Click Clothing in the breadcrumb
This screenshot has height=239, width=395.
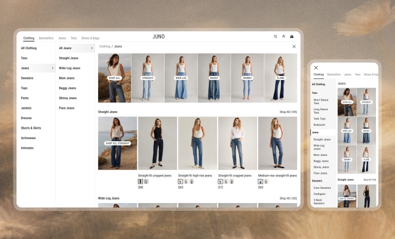(104, 47)
